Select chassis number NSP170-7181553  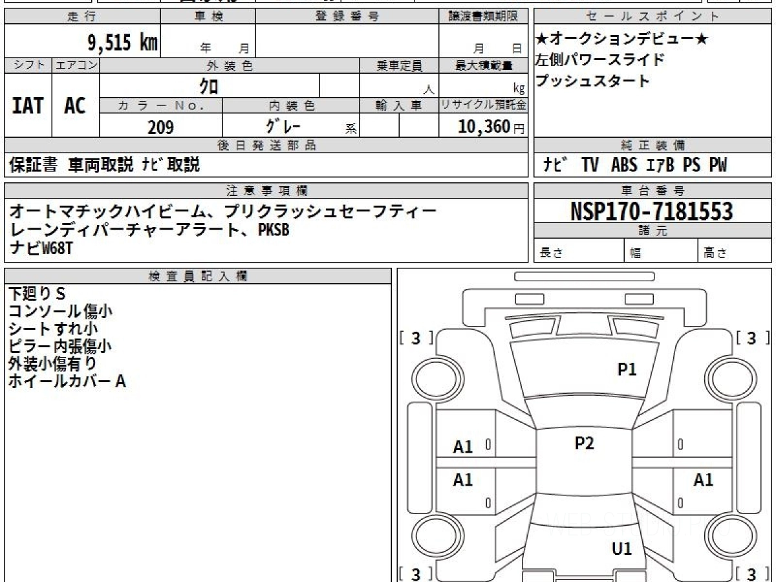coord(652,211)
